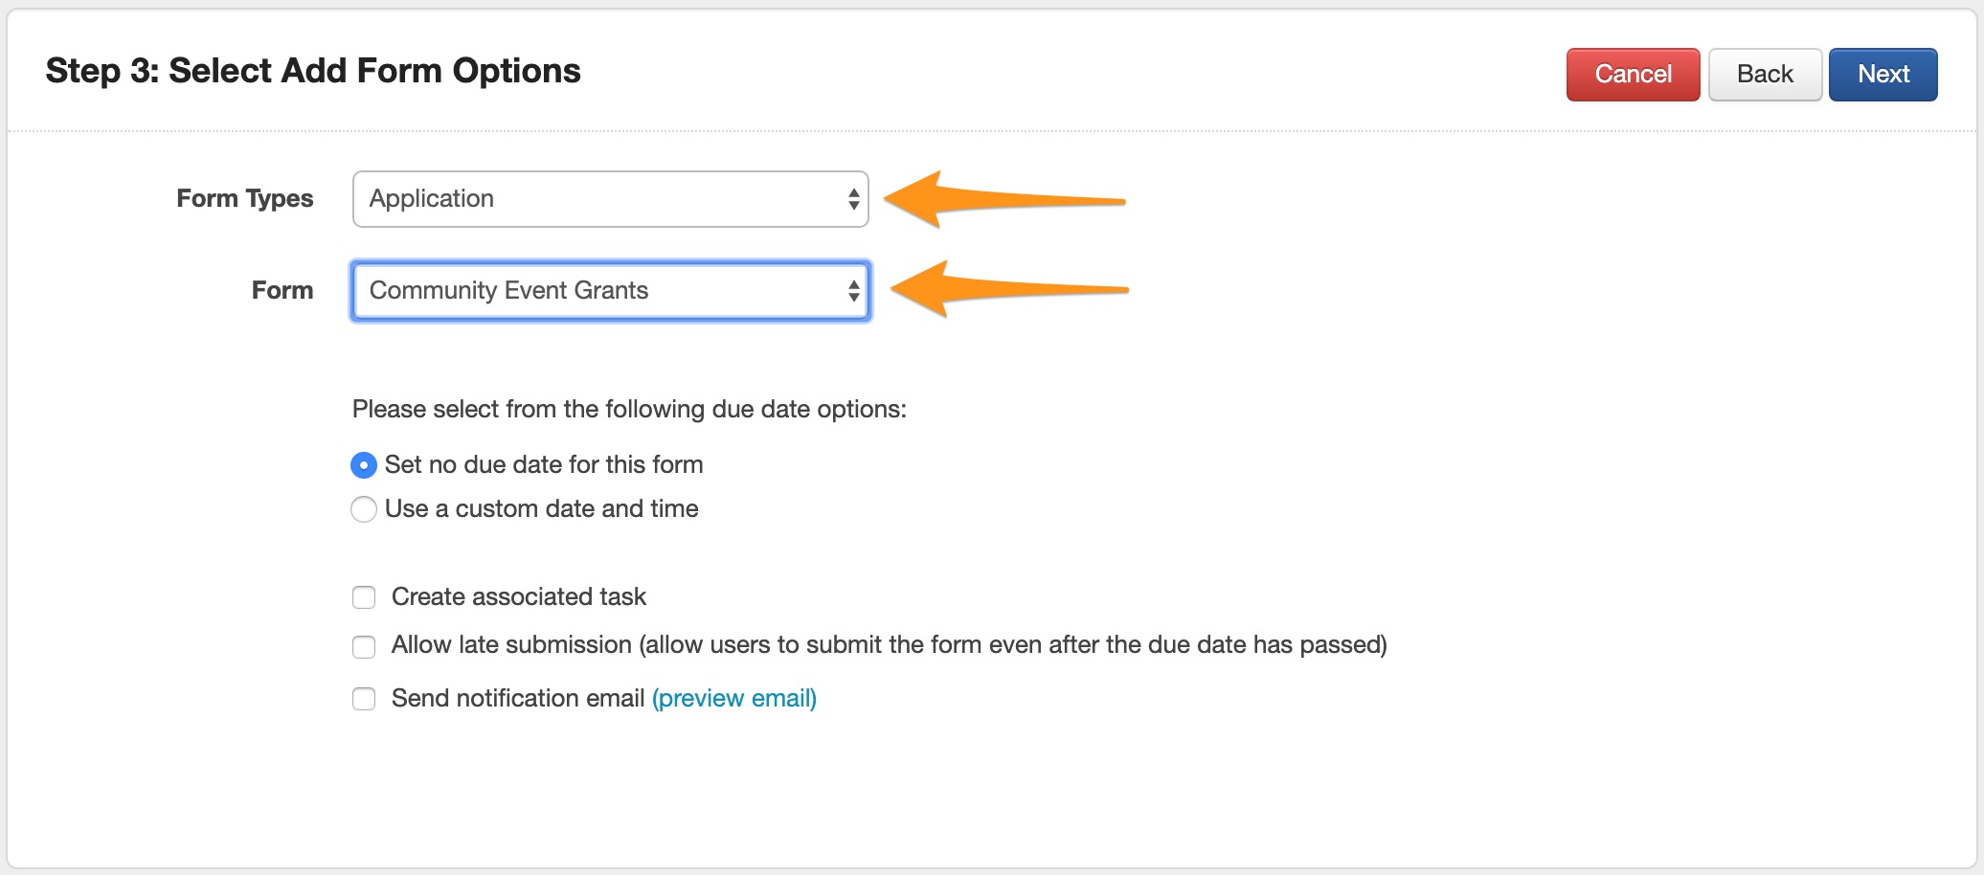Viewport: 1984px width, 875px height.
Task: Enable the 'Allow late submission' checkbox
Action: pyautogui.click(x=364, y=647)
